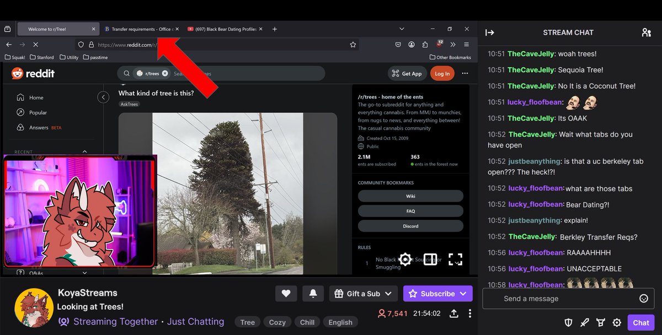This screenshot has height=335, width=662.
Task: Click the reddit logo
Action: point(33,73)
